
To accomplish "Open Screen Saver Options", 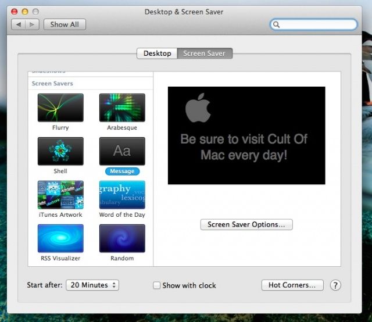I will 246,224.
